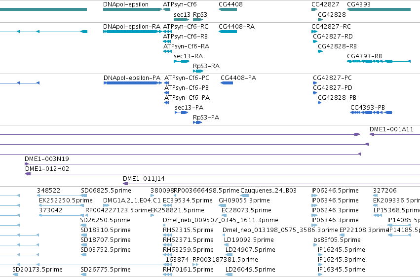Click the Cauquenes_24_B03 EST label
The image size is (420, 277).
(268, 191)
